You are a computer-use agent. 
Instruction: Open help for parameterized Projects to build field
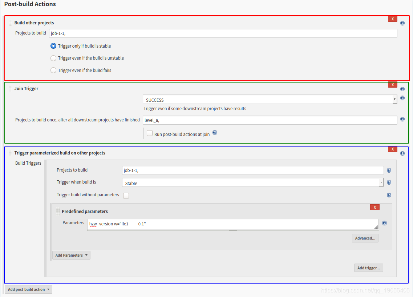pos(389,170)
